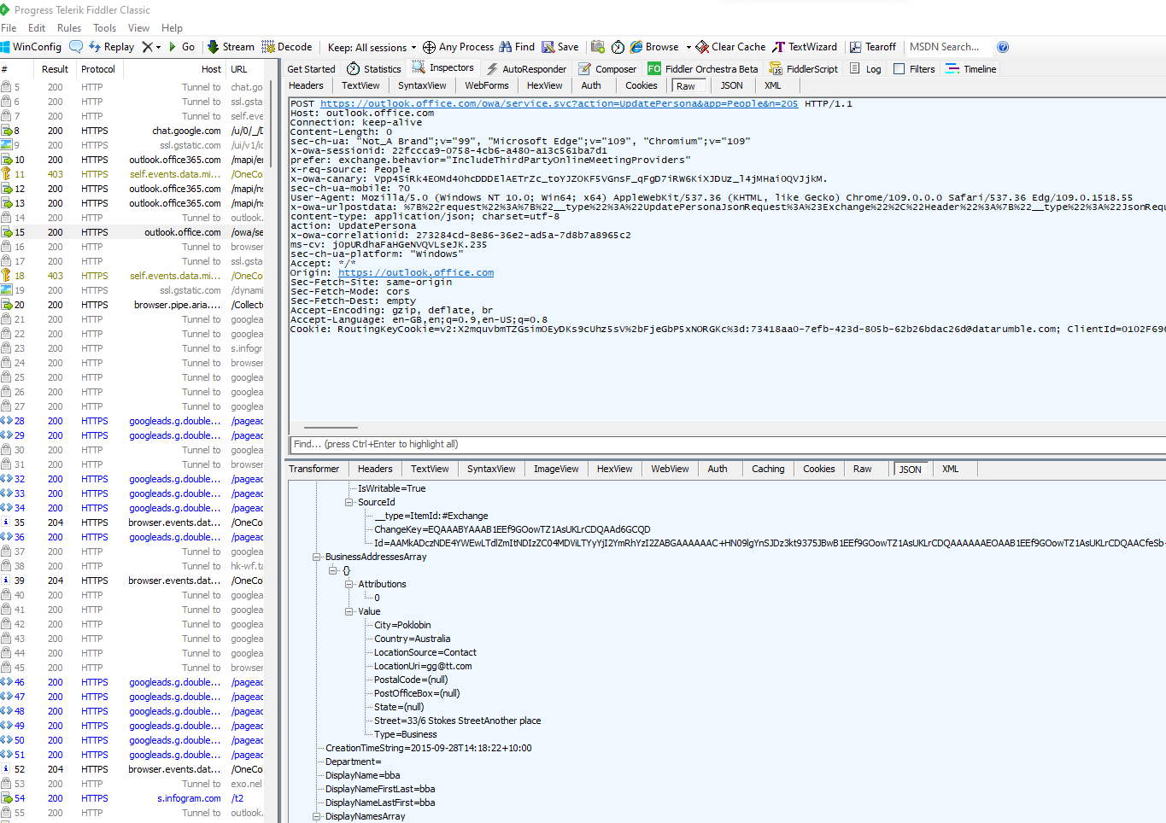Open Fiddler Orchestra Beta tab
The width and height of the screenshot is (1166, 823).
pyautogui.click(x=703, y=69)
